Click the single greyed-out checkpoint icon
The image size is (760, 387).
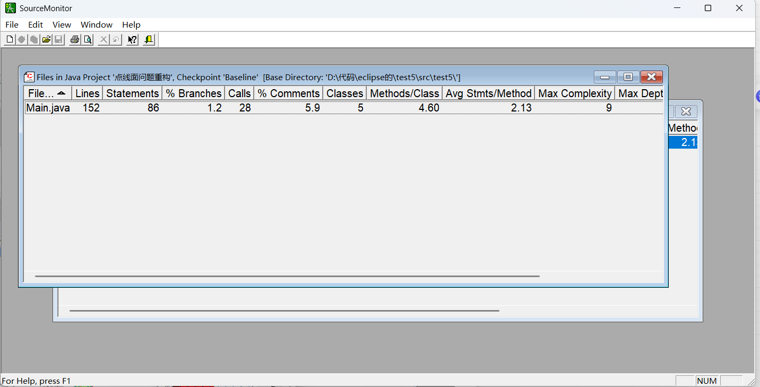tap(22, 40)
